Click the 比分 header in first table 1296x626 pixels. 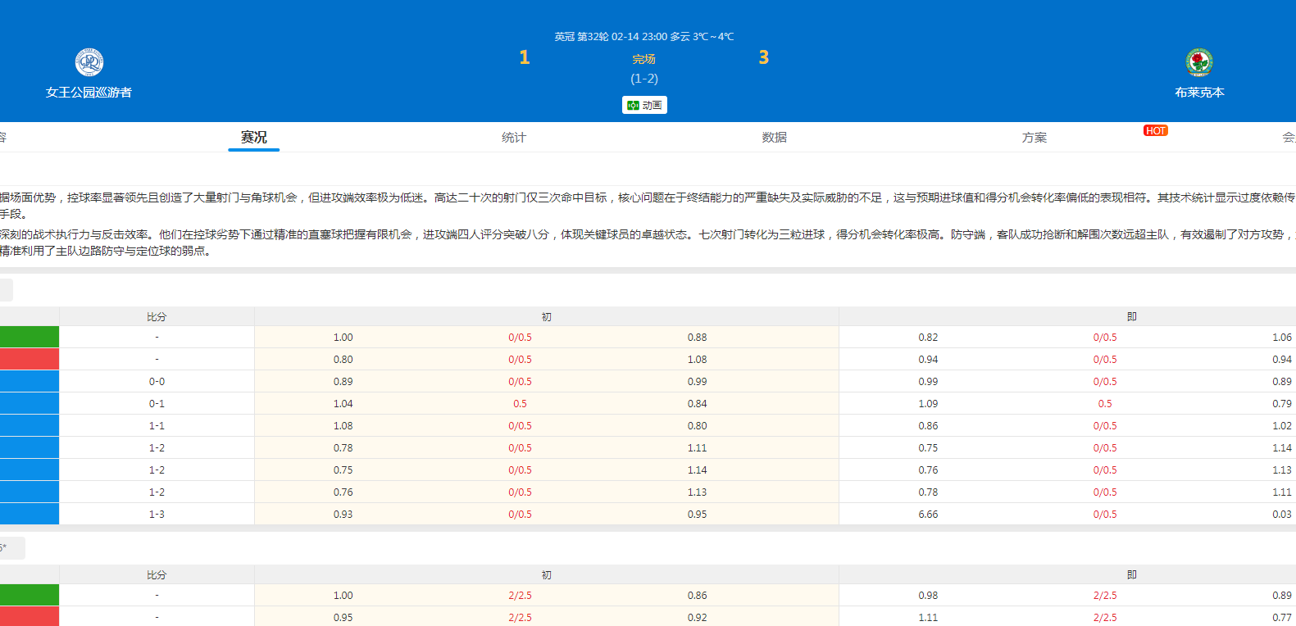coord(157,317)
